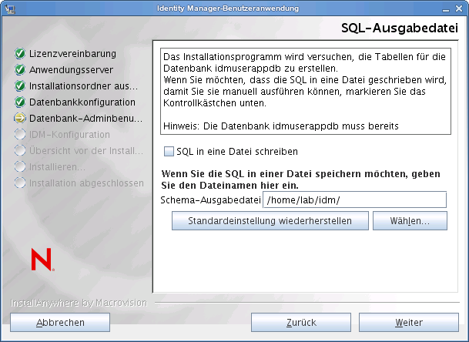Click the green check beside Anwendungsserver

[x=20, y=70]
